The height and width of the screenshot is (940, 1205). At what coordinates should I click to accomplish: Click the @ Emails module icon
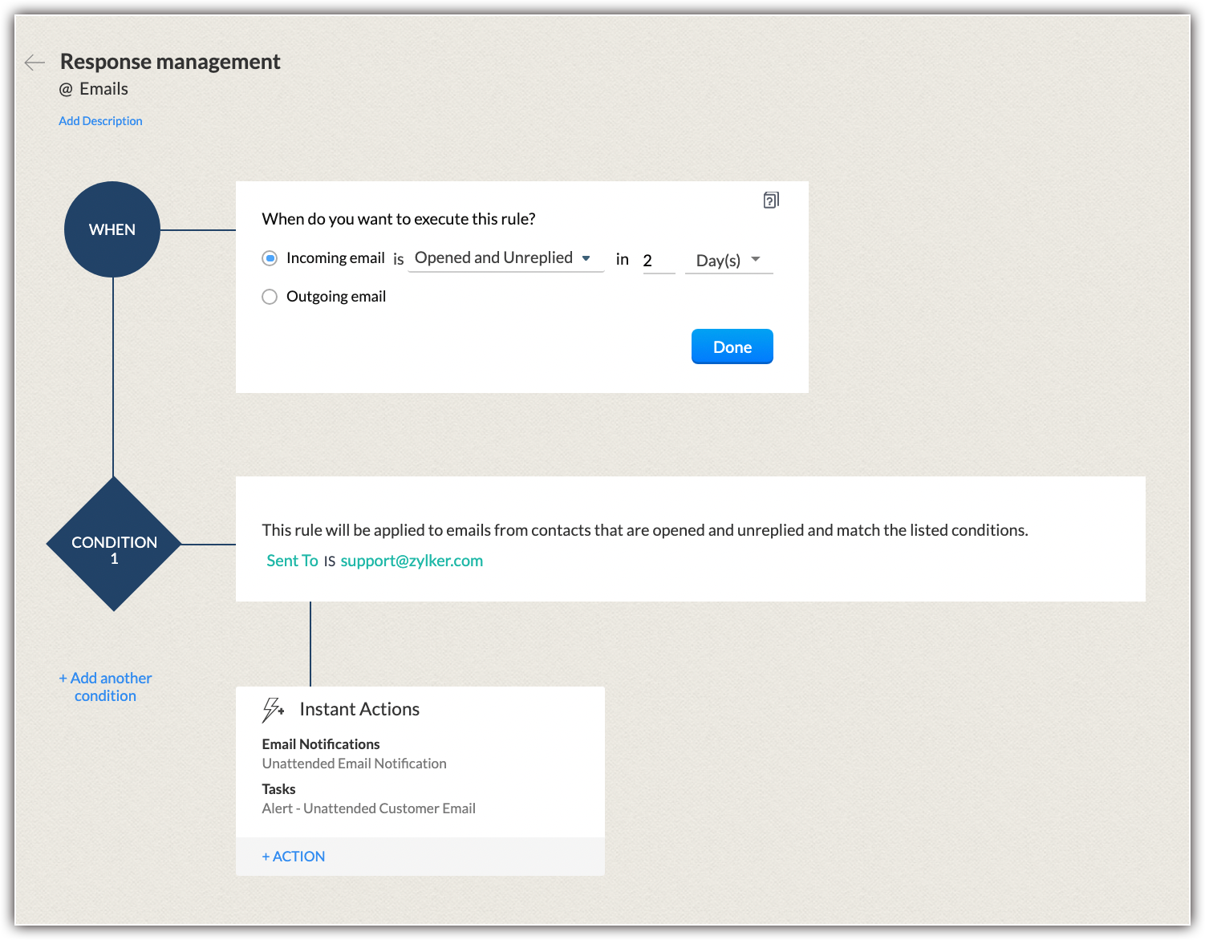click(66, 90)
